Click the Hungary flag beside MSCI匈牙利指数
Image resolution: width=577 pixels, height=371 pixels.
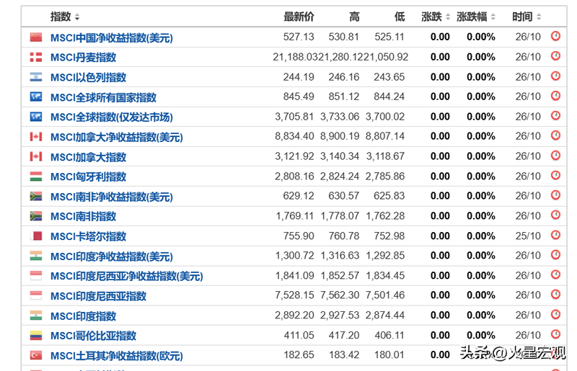35,176
